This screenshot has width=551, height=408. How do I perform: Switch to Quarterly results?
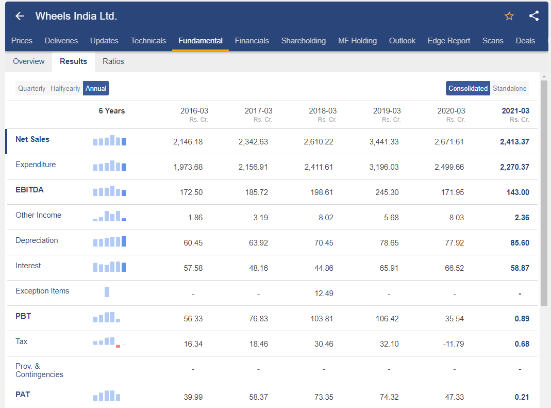(x=31, y=88)
